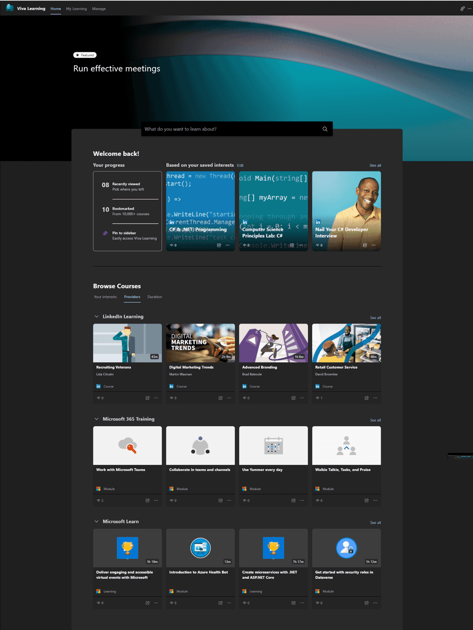
Task: Click the link icon in the top bar
Action: (x=462, y=8)
